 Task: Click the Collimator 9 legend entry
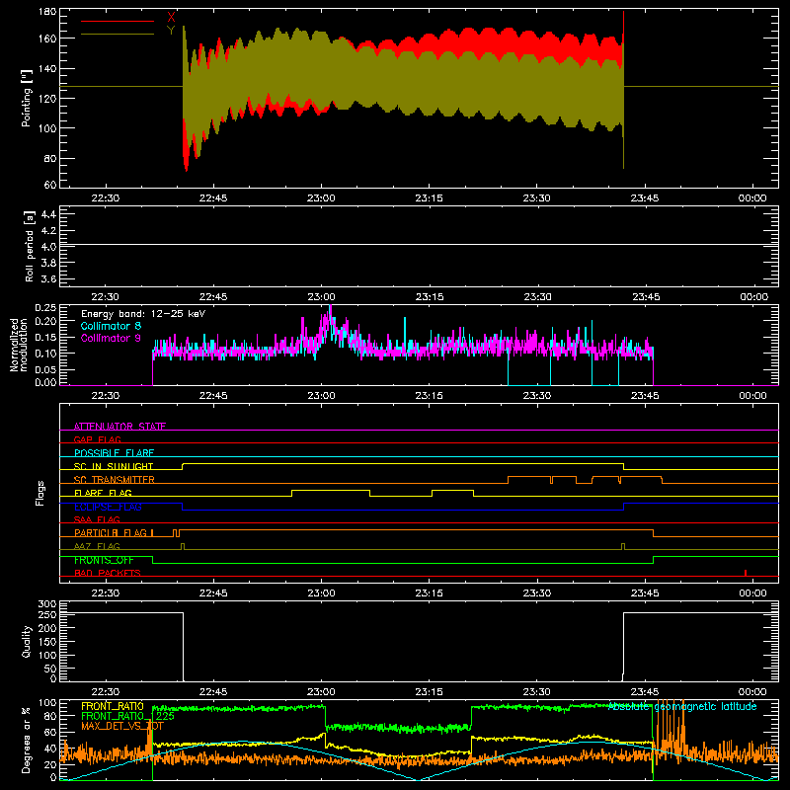(111, 338)
